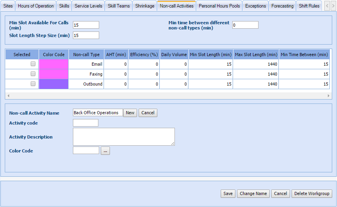Select the Faxing row checkbox

(x=33, y=74)
